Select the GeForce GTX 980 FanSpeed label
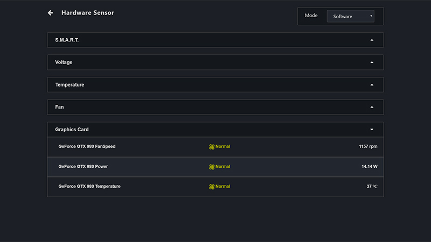This screenshot has width=431, height=242. point(87,146)
